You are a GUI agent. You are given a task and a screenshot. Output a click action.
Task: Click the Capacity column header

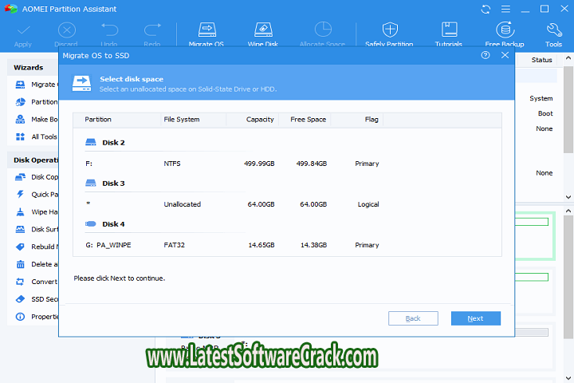[x=253, y=120]
